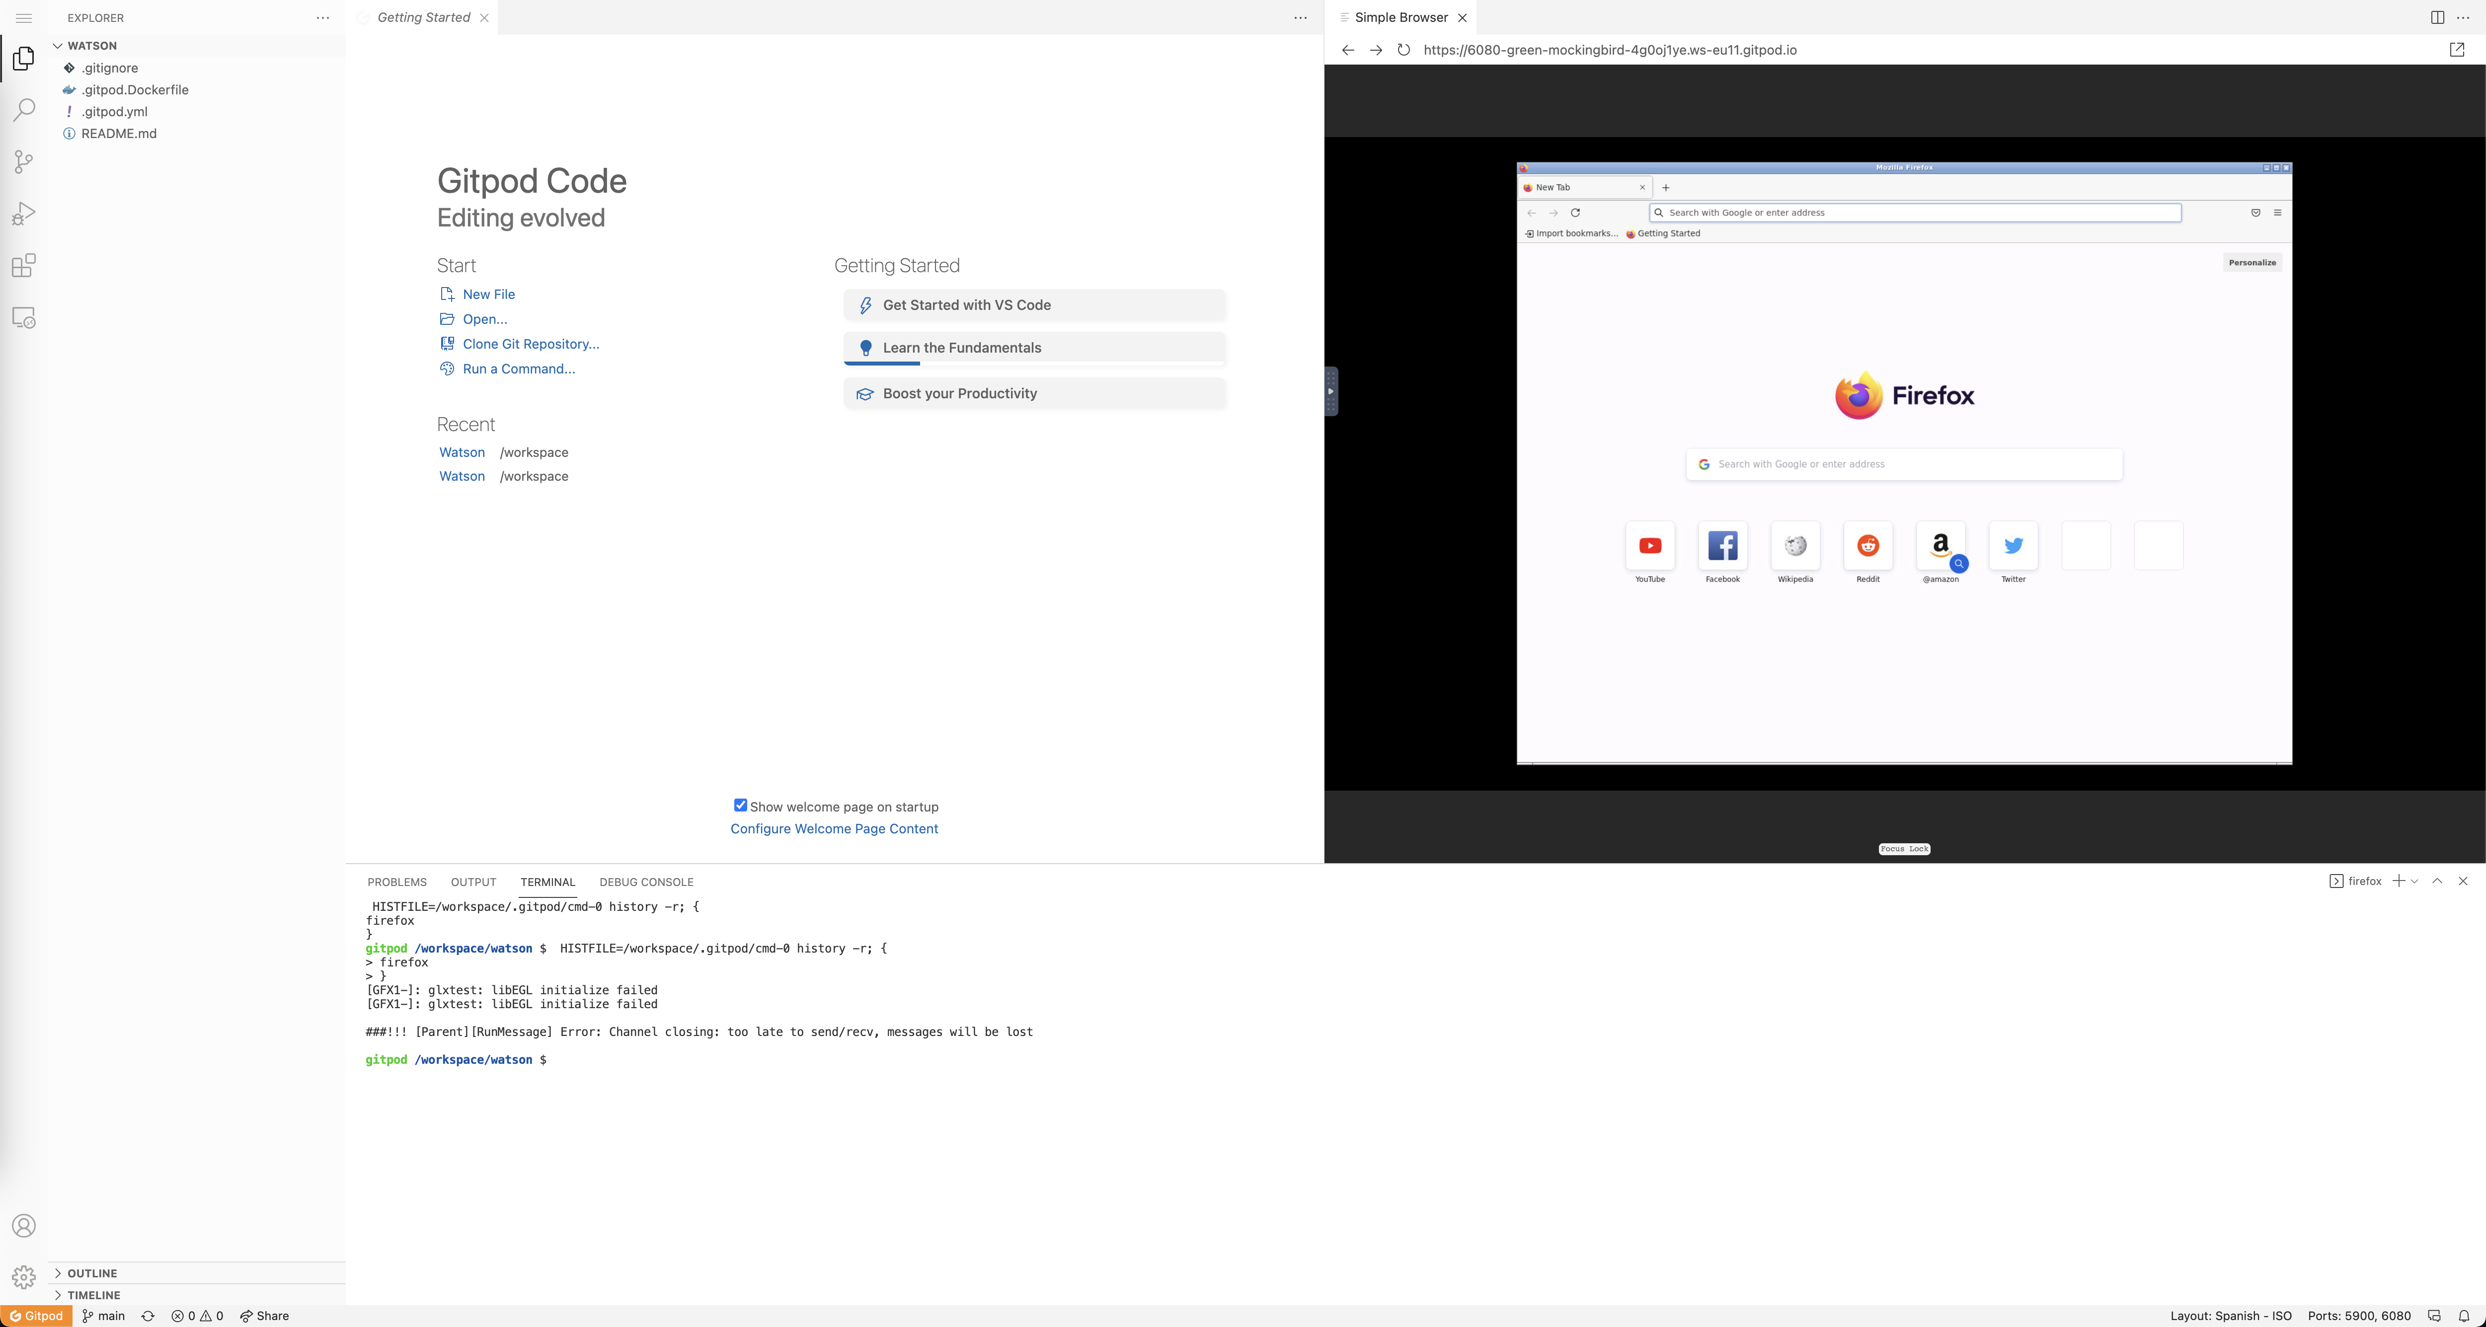2486x1327 pixels.
Task: Reload the Simple Browser page
Action: [x=1403, y=49]
